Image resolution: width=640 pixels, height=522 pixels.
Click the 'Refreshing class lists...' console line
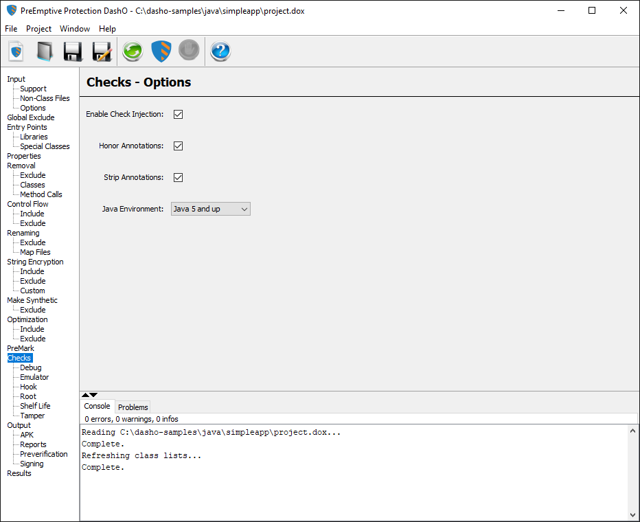[x=141, y=455]
